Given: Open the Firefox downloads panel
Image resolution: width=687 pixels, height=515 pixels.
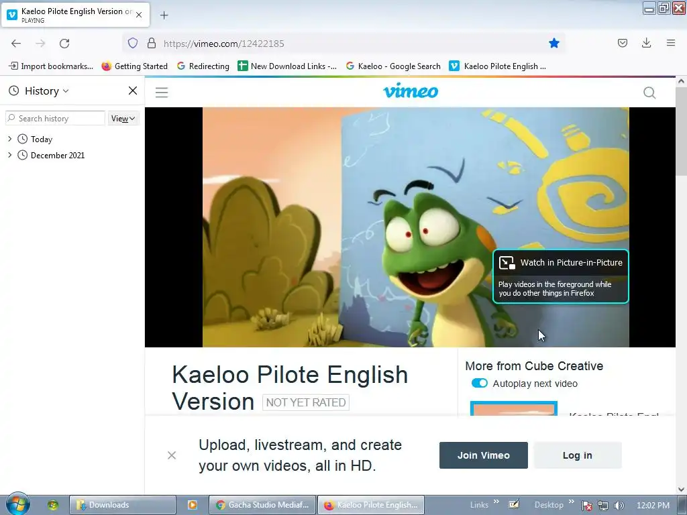Looking at the screenshot, I should coord(646,43).
